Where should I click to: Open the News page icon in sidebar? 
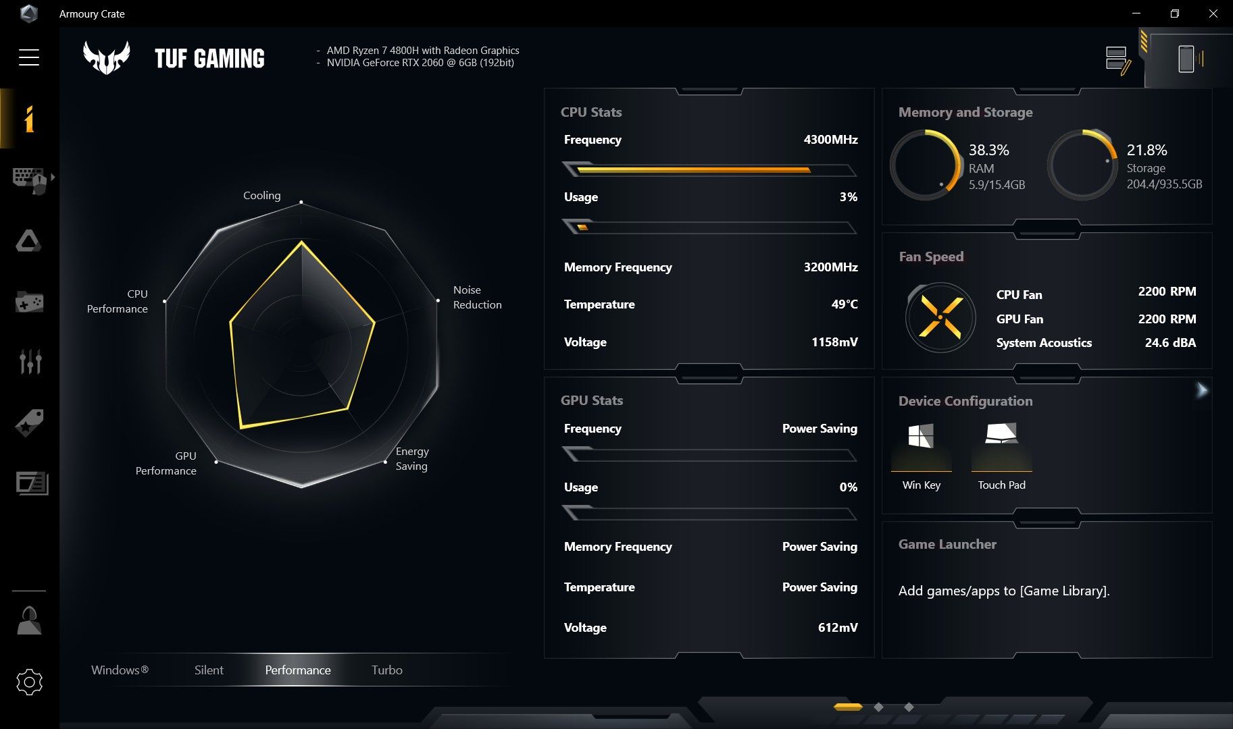point(32,483)
